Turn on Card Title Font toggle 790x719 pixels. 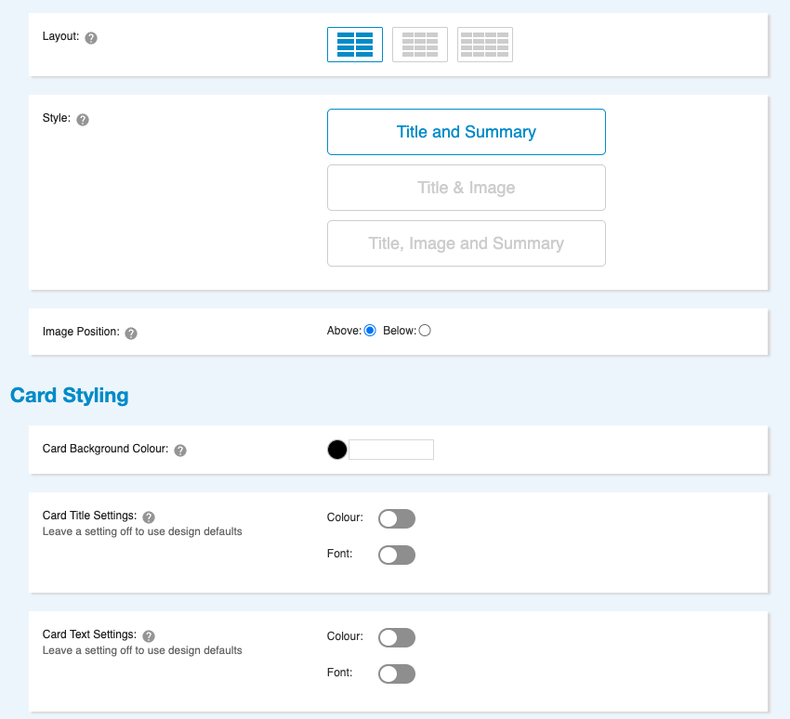click(x=397, y=555)
